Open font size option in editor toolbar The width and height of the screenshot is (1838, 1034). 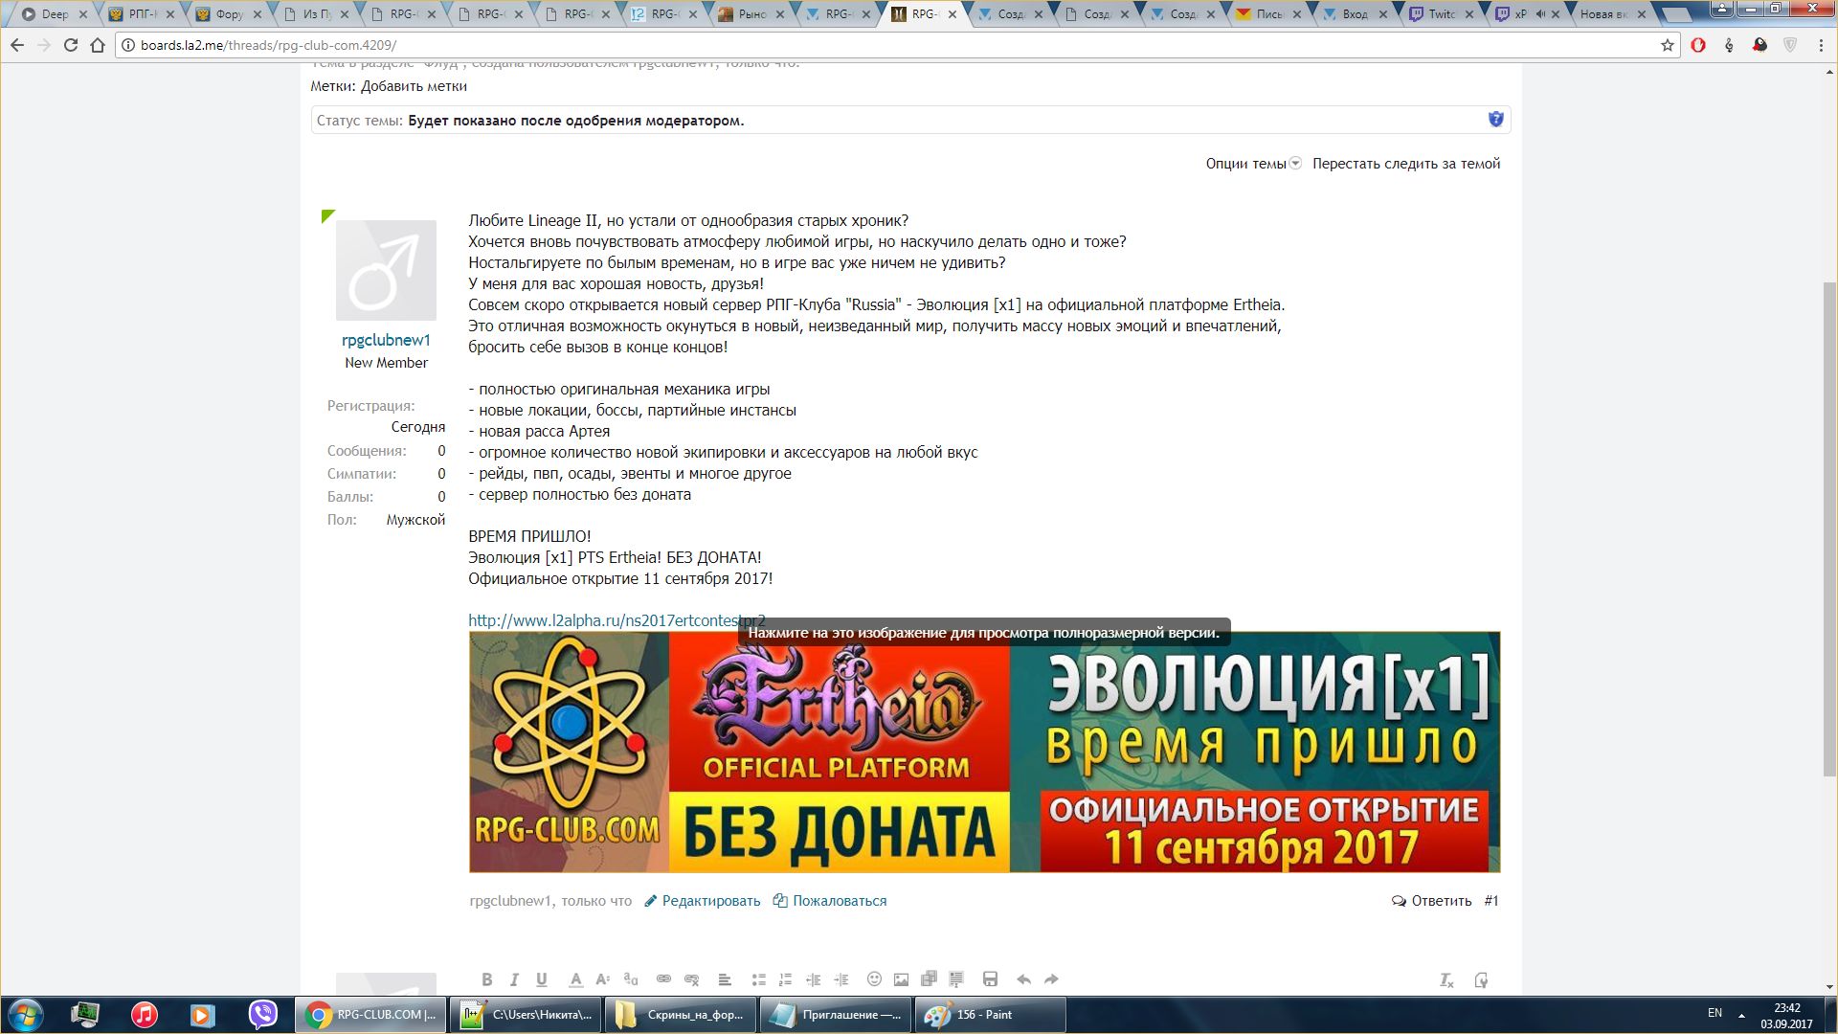click(x=603, y=979)
